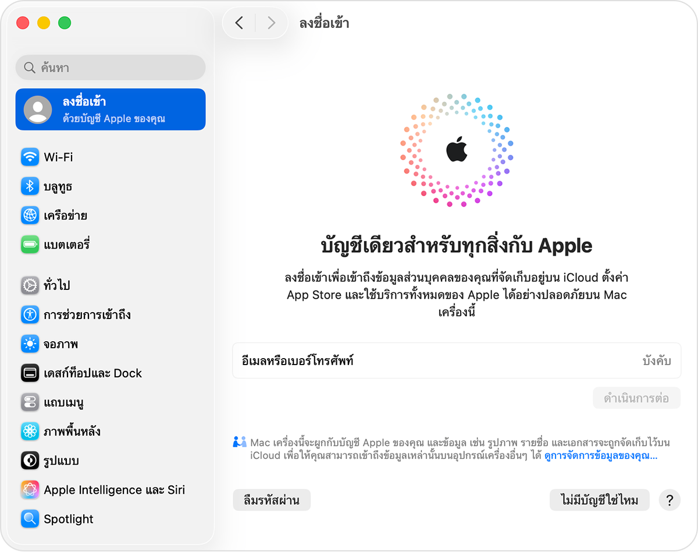
Task: Click ไม่มีบัญชีใช่ไหม to create an account
Action: pyautogui.click(x=600, y=500)
